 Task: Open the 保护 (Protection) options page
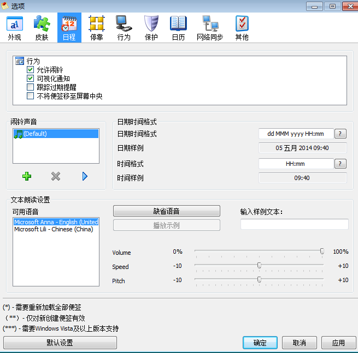click(x=151, y=28)
